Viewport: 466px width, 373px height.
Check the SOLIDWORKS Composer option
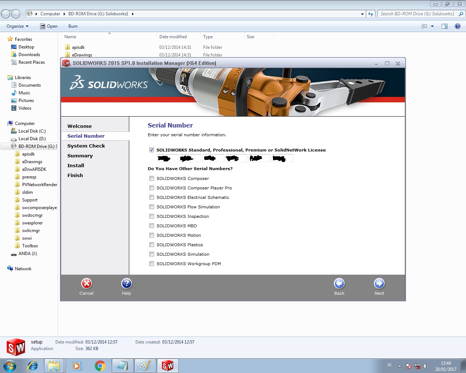coord(151,178)
